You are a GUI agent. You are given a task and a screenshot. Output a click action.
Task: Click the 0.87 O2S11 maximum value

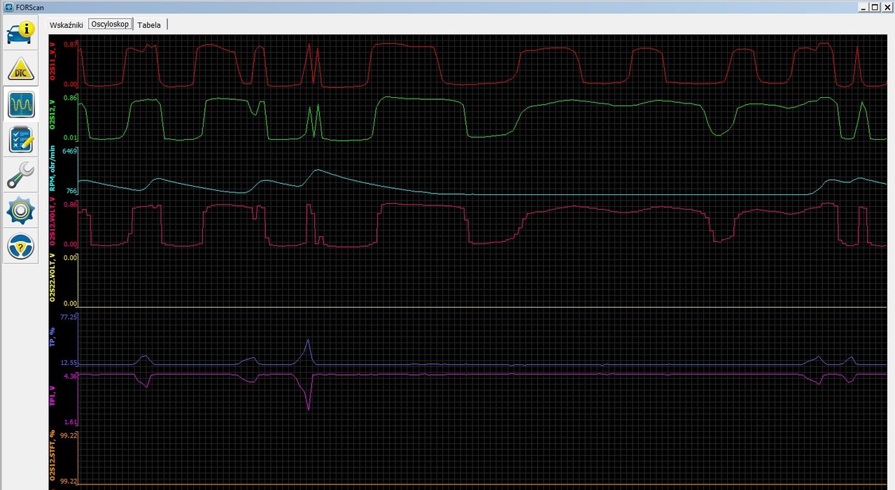(71, 44)
